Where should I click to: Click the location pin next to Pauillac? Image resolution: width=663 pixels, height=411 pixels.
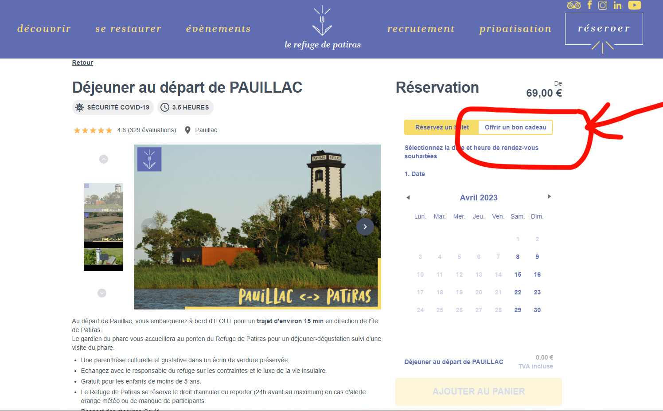coord(187,130)
